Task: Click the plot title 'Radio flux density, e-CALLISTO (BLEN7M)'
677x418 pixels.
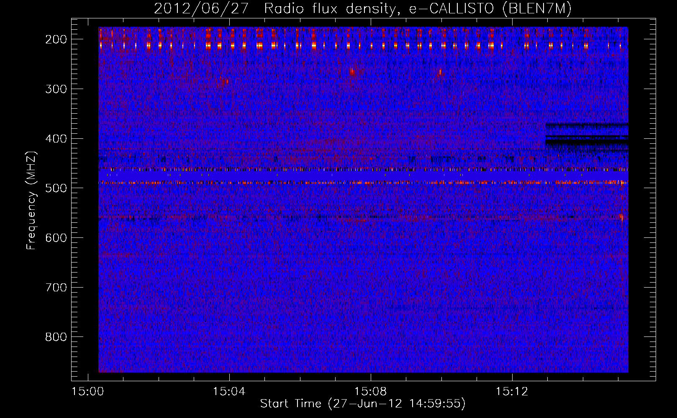Action: click(x=418, y=8)
